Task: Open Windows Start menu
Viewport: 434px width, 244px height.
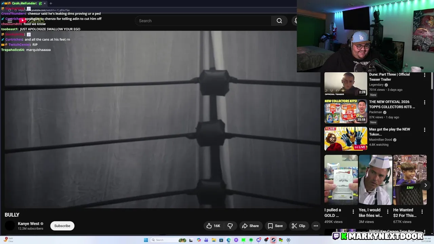Action: 146,240
